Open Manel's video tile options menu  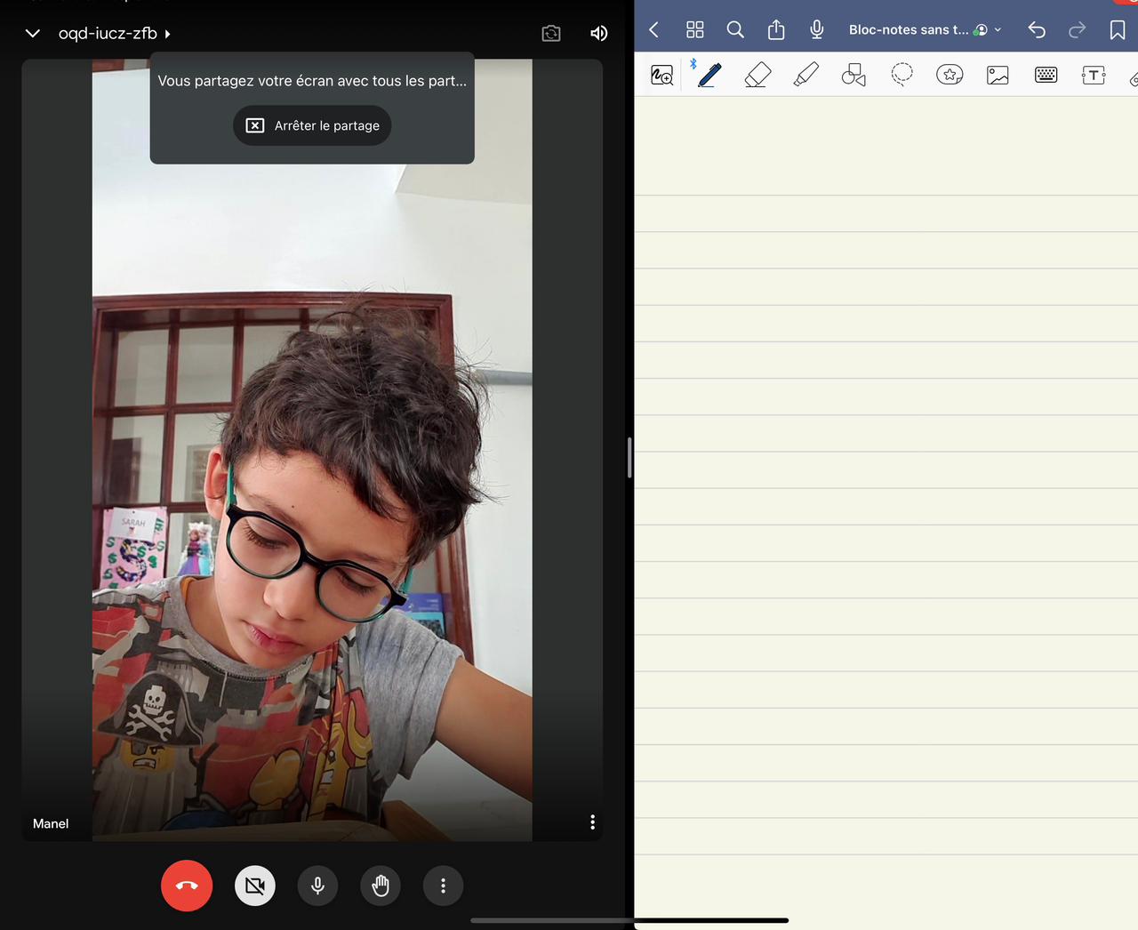(592, 822)
